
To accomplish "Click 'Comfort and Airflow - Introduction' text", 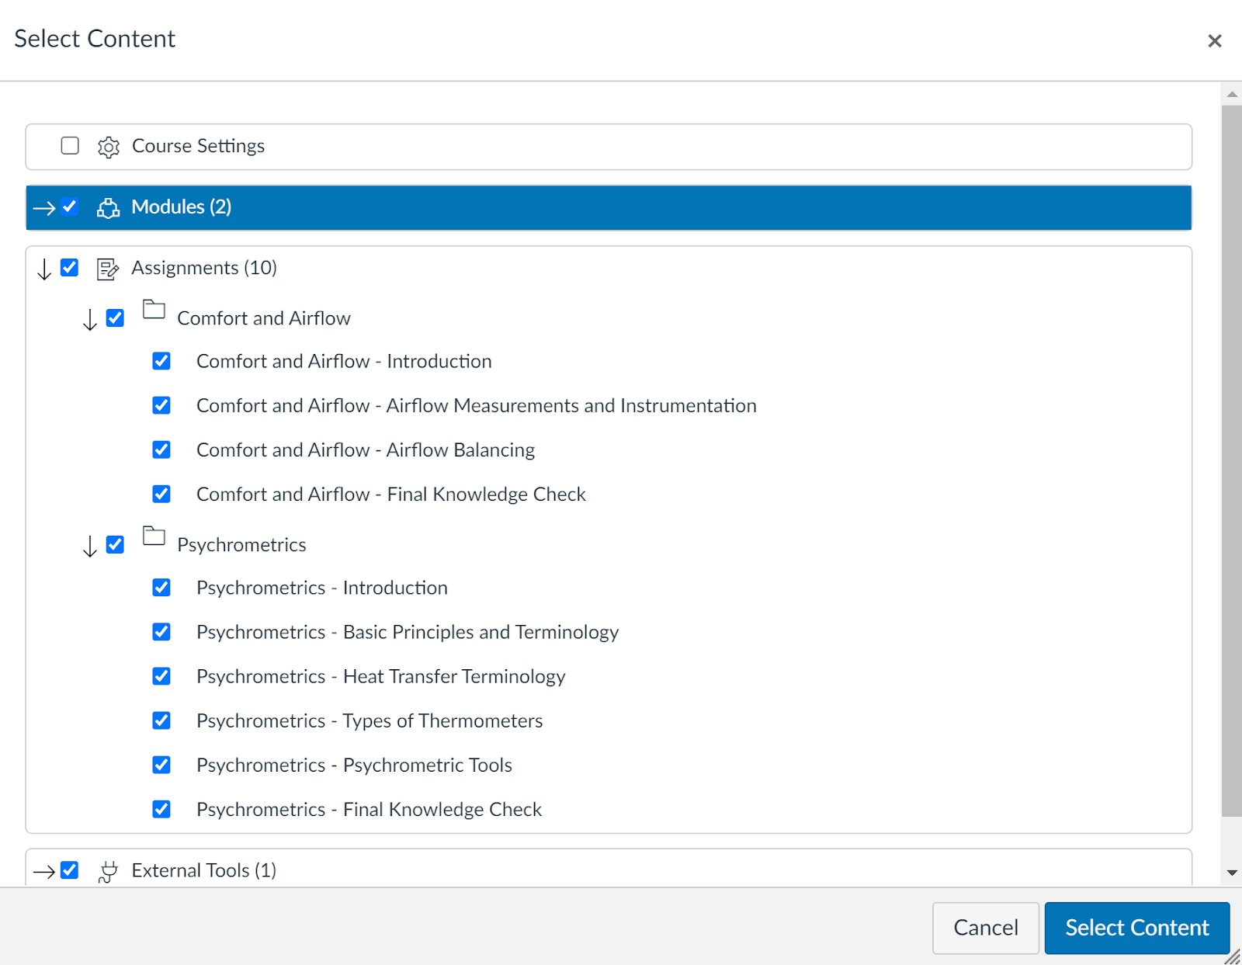I will 344,361.
